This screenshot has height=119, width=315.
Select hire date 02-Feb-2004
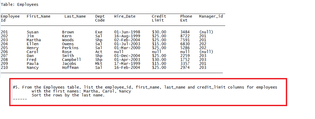pos(127,40)
